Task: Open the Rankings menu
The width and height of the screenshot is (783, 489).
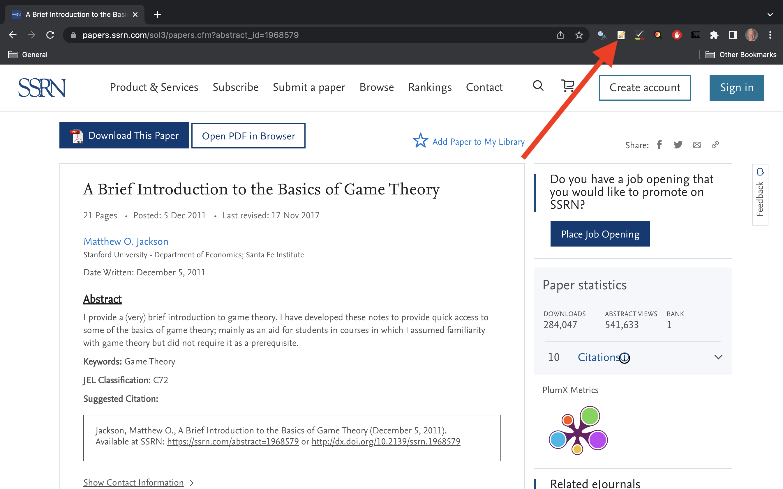Action: coord(430,87)
